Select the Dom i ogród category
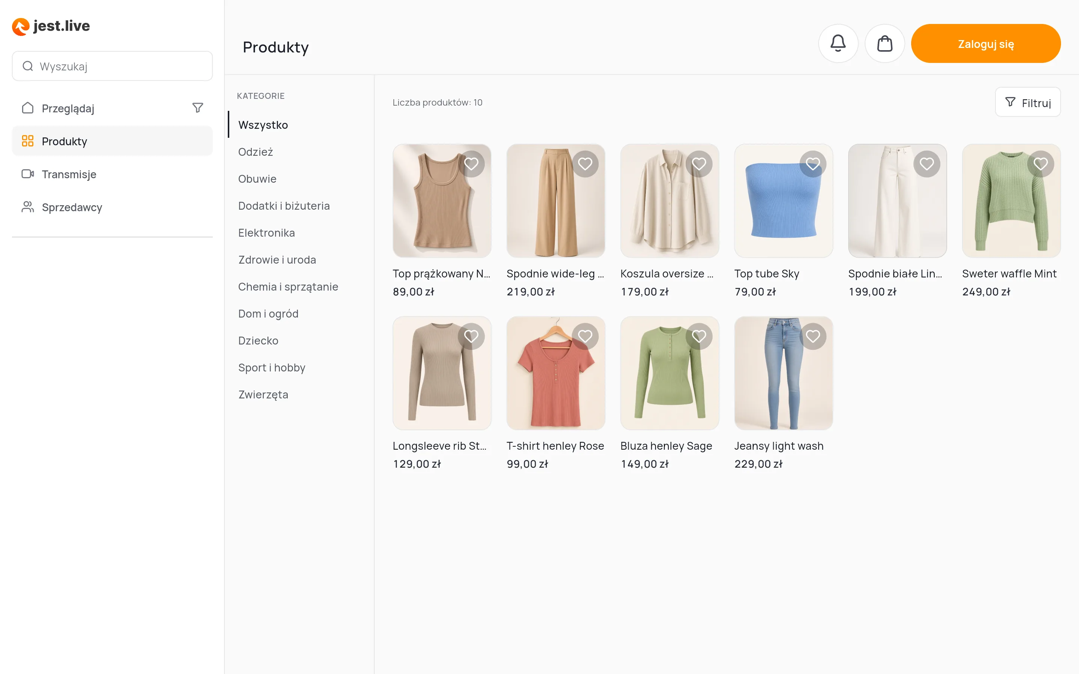The height and width of the screenshot is (674, 1079). [x=268, y=314]
